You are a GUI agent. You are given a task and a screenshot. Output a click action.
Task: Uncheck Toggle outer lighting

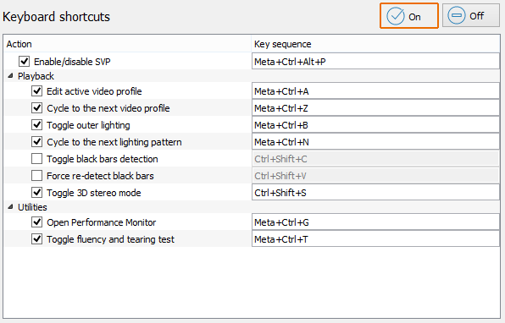pos(36,124)
